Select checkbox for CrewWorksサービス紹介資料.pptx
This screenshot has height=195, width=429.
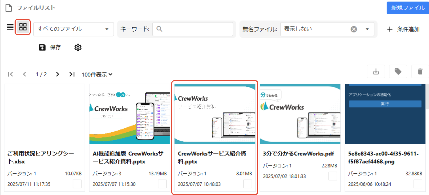click(248, 184)
